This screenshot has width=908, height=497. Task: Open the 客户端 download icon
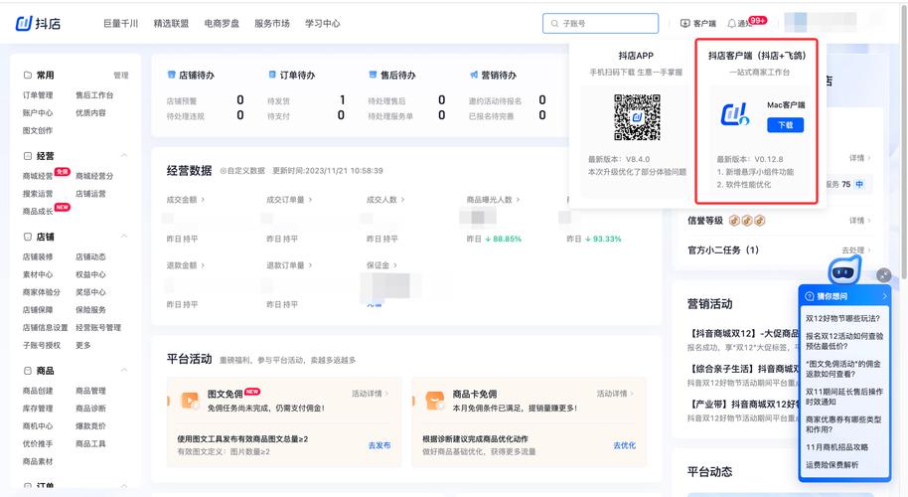click(x=685, y=23)
